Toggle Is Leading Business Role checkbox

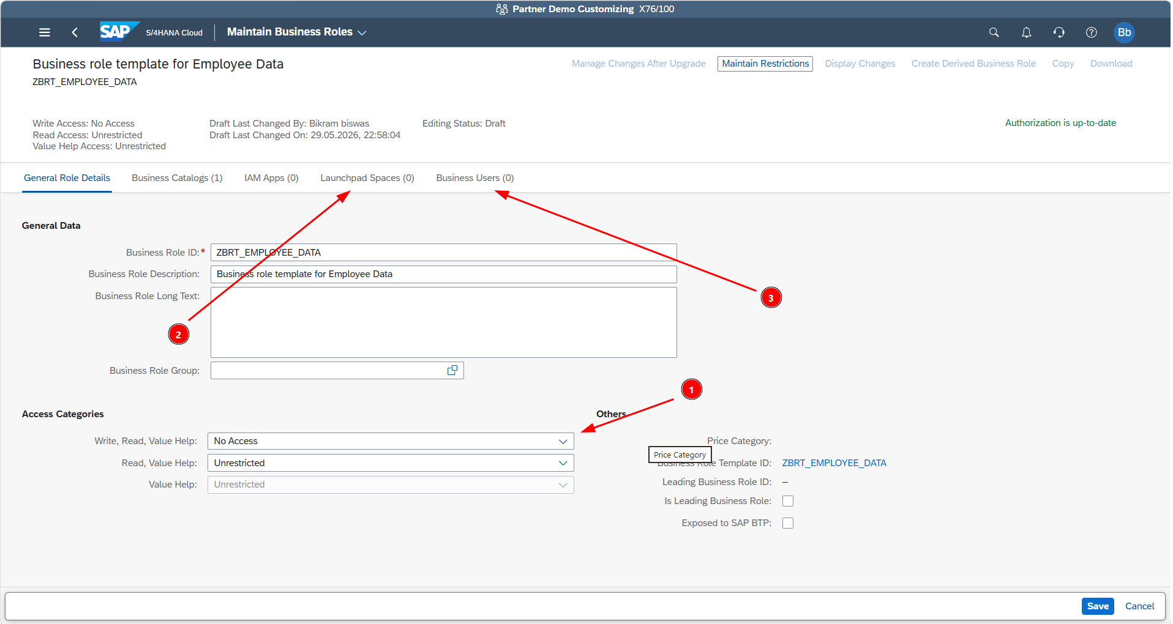[788, 501]
